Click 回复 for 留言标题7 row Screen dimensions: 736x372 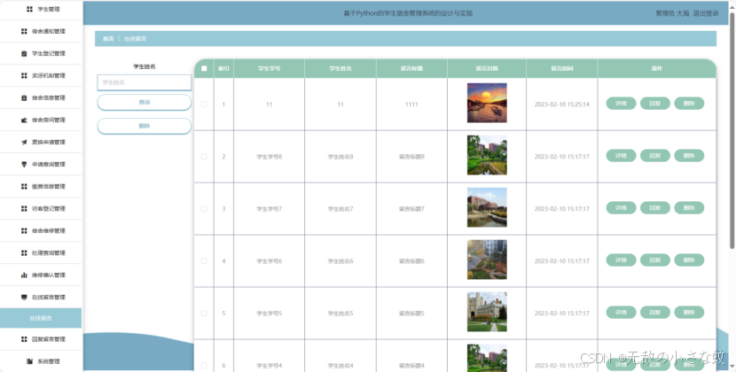pos(654,208)
